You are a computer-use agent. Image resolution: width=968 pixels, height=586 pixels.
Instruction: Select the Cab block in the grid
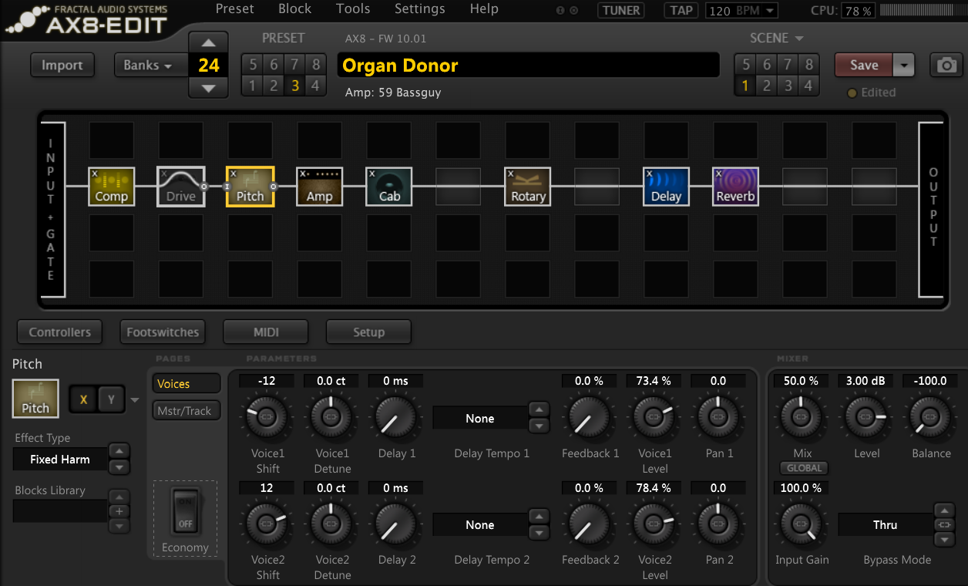[x=389, y=187]
